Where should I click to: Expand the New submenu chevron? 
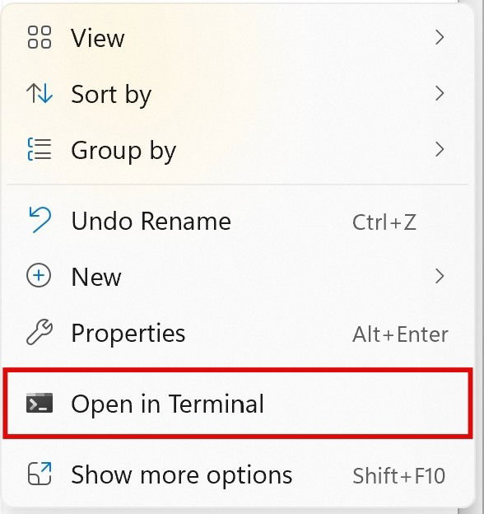(x=440, y=276)
